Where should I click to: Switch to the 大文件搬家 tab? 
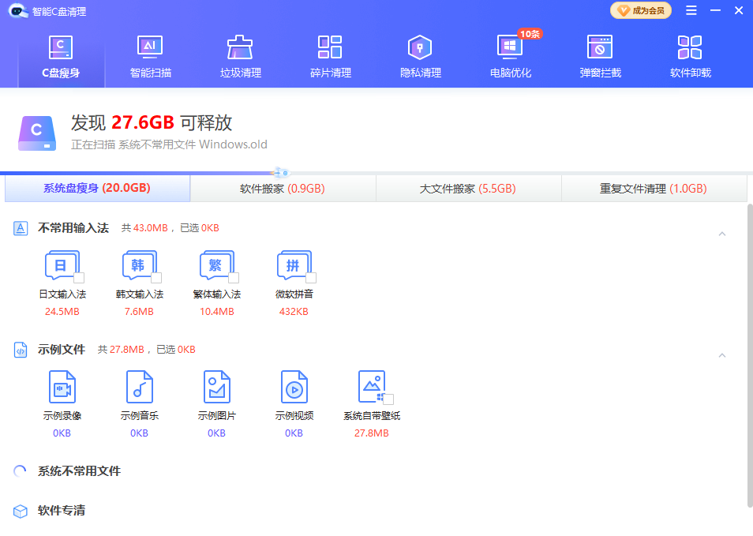pyautogui.click(x=468, y=189)
